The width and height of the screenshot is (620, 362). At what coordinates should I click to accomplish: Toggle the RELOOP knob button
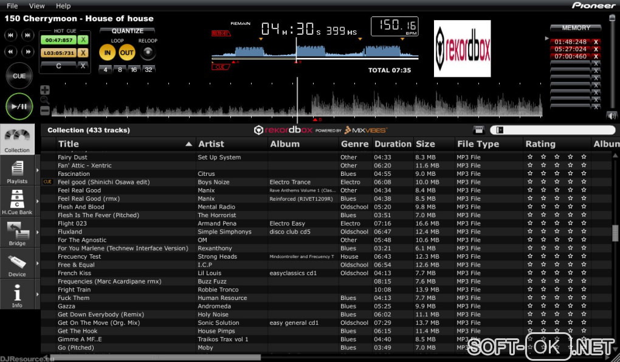(148, 52)
